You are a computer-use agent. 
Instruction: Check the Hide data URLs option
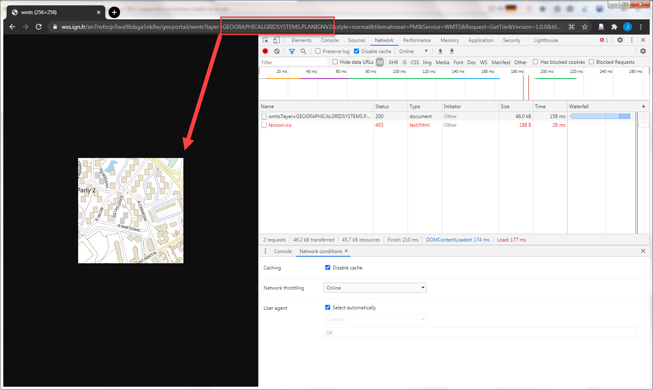coord(335,62)
